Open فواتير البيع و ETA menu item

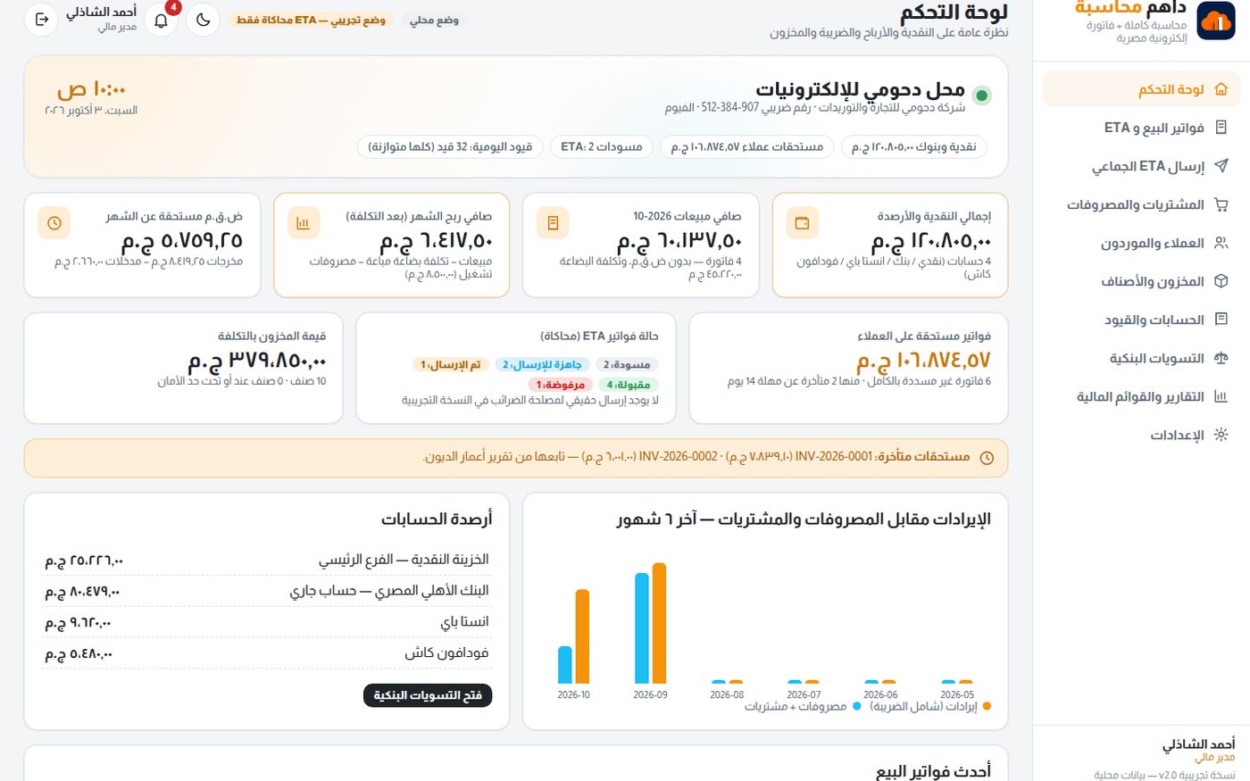pyautogui.click(x=1140, y=128)
